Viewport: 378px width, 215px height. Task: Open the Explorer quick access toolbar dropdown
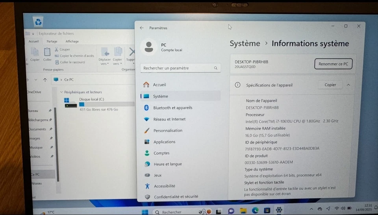click(33, 34)
